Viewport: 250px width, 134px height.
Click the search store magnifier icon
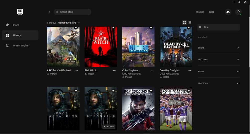(x=57, y=12)
